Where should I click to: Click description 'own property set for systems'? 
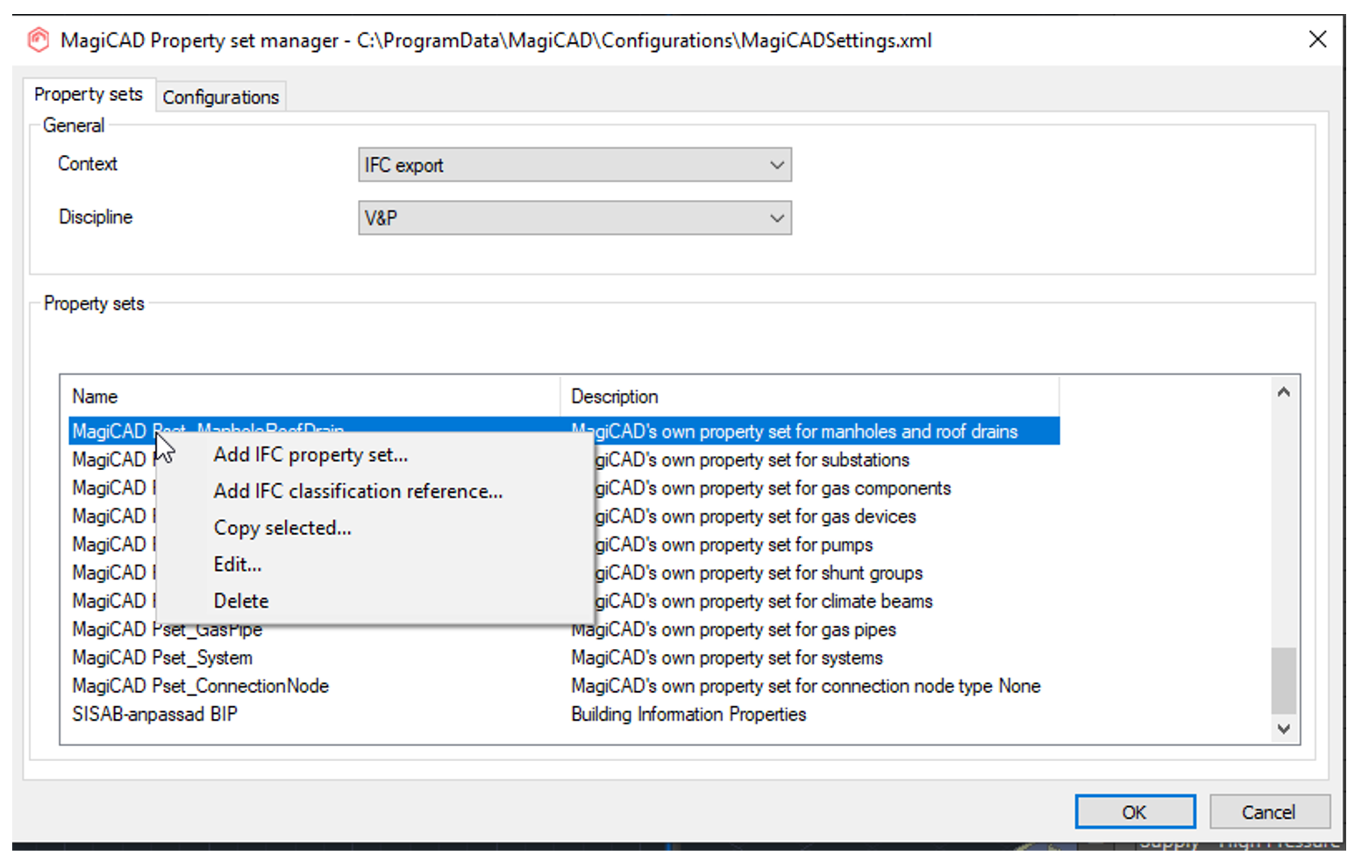(x=773, y=658)
